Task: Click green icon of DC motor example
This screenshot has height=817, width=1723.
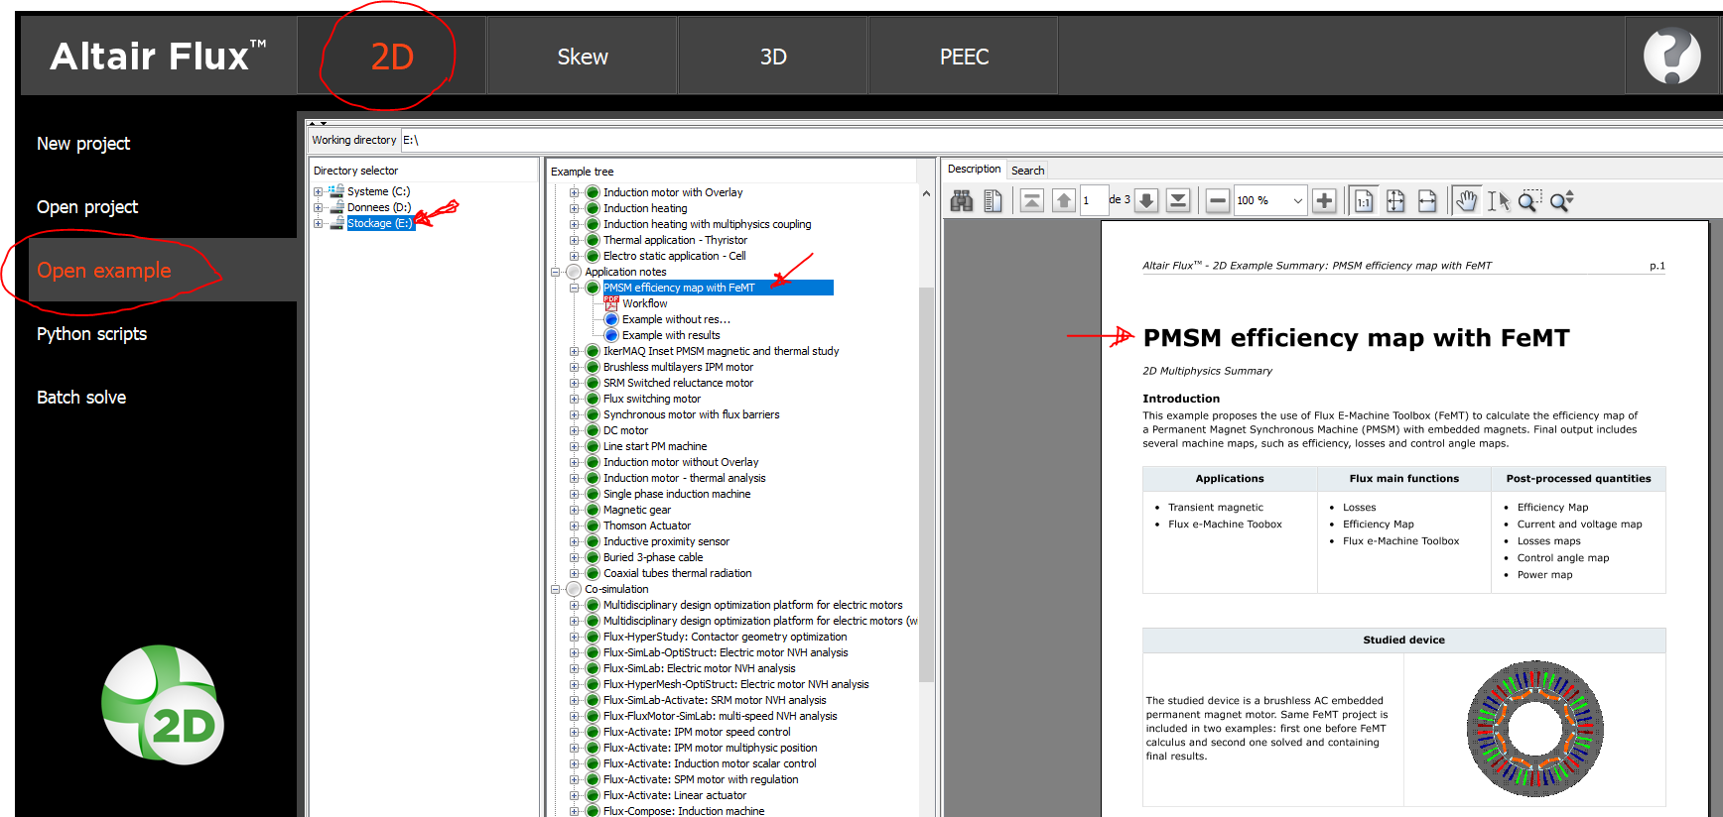Action: pyautogui.click(x=593, y=430)
